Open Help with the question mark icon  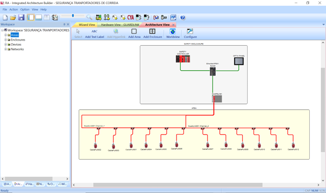tap(182, 18)
